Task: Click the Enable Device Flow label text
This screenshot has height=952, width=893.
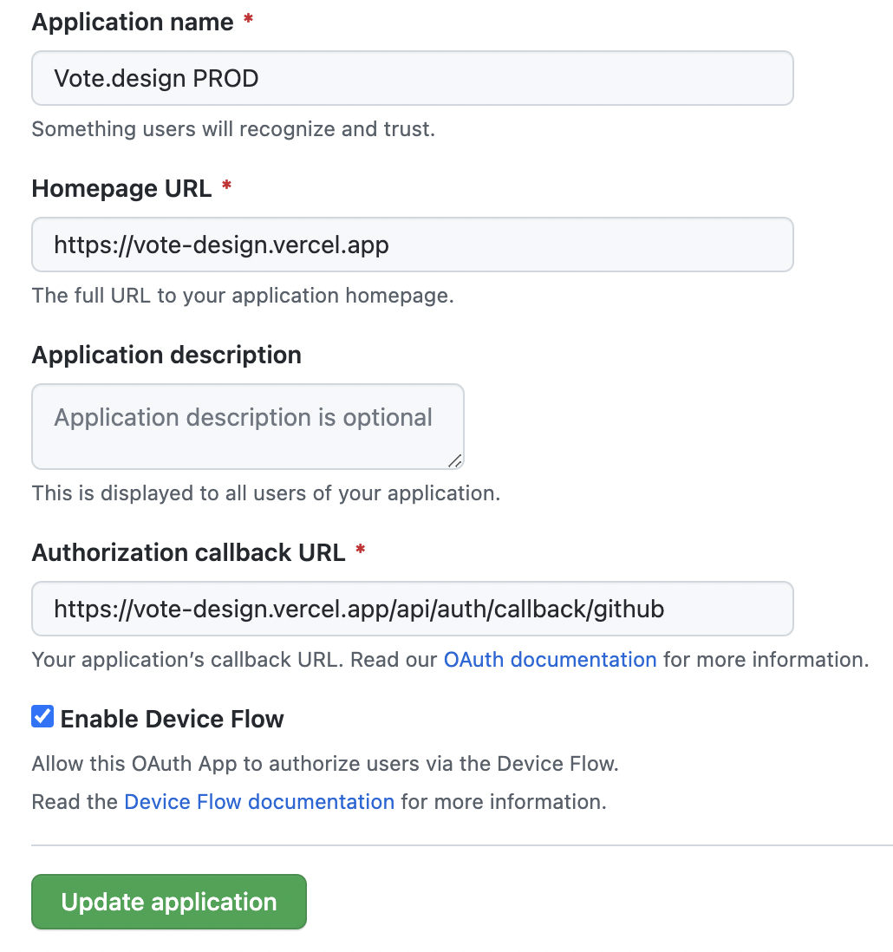Action: (172, 719)
